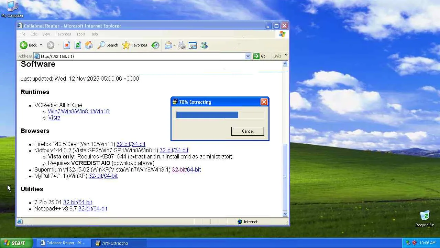Select the Recycle Bin desktop icon
This screenshot has height=248, width=440.
click(x=425, y=219)
